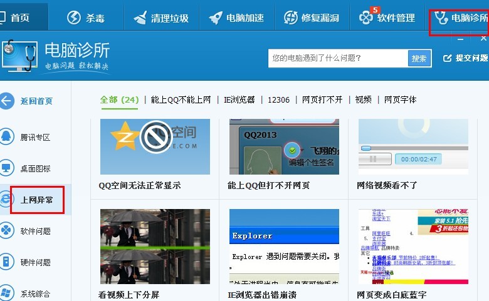Click the 修复漏洞 patch icon
489x301 pixels.
pyautogui.click(x=291, y=18)
